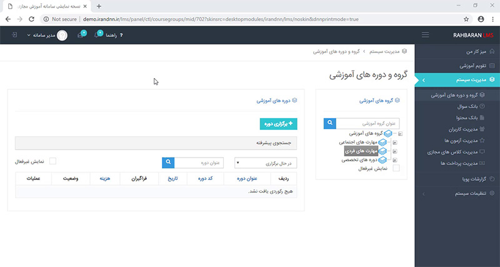Enable نمایش غیرفعال checkbox in courses panel
Image resolution: width=500 pixels, height=267 pixels.
coord(52,161)
